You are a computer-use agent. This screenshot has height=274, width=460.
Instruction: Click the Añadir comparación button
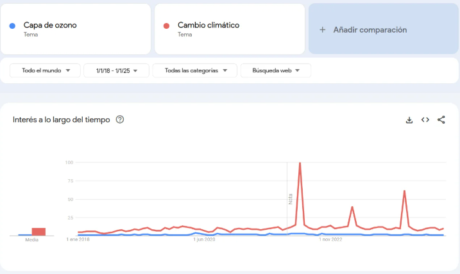pyautogui.click(x=370, y=29)
